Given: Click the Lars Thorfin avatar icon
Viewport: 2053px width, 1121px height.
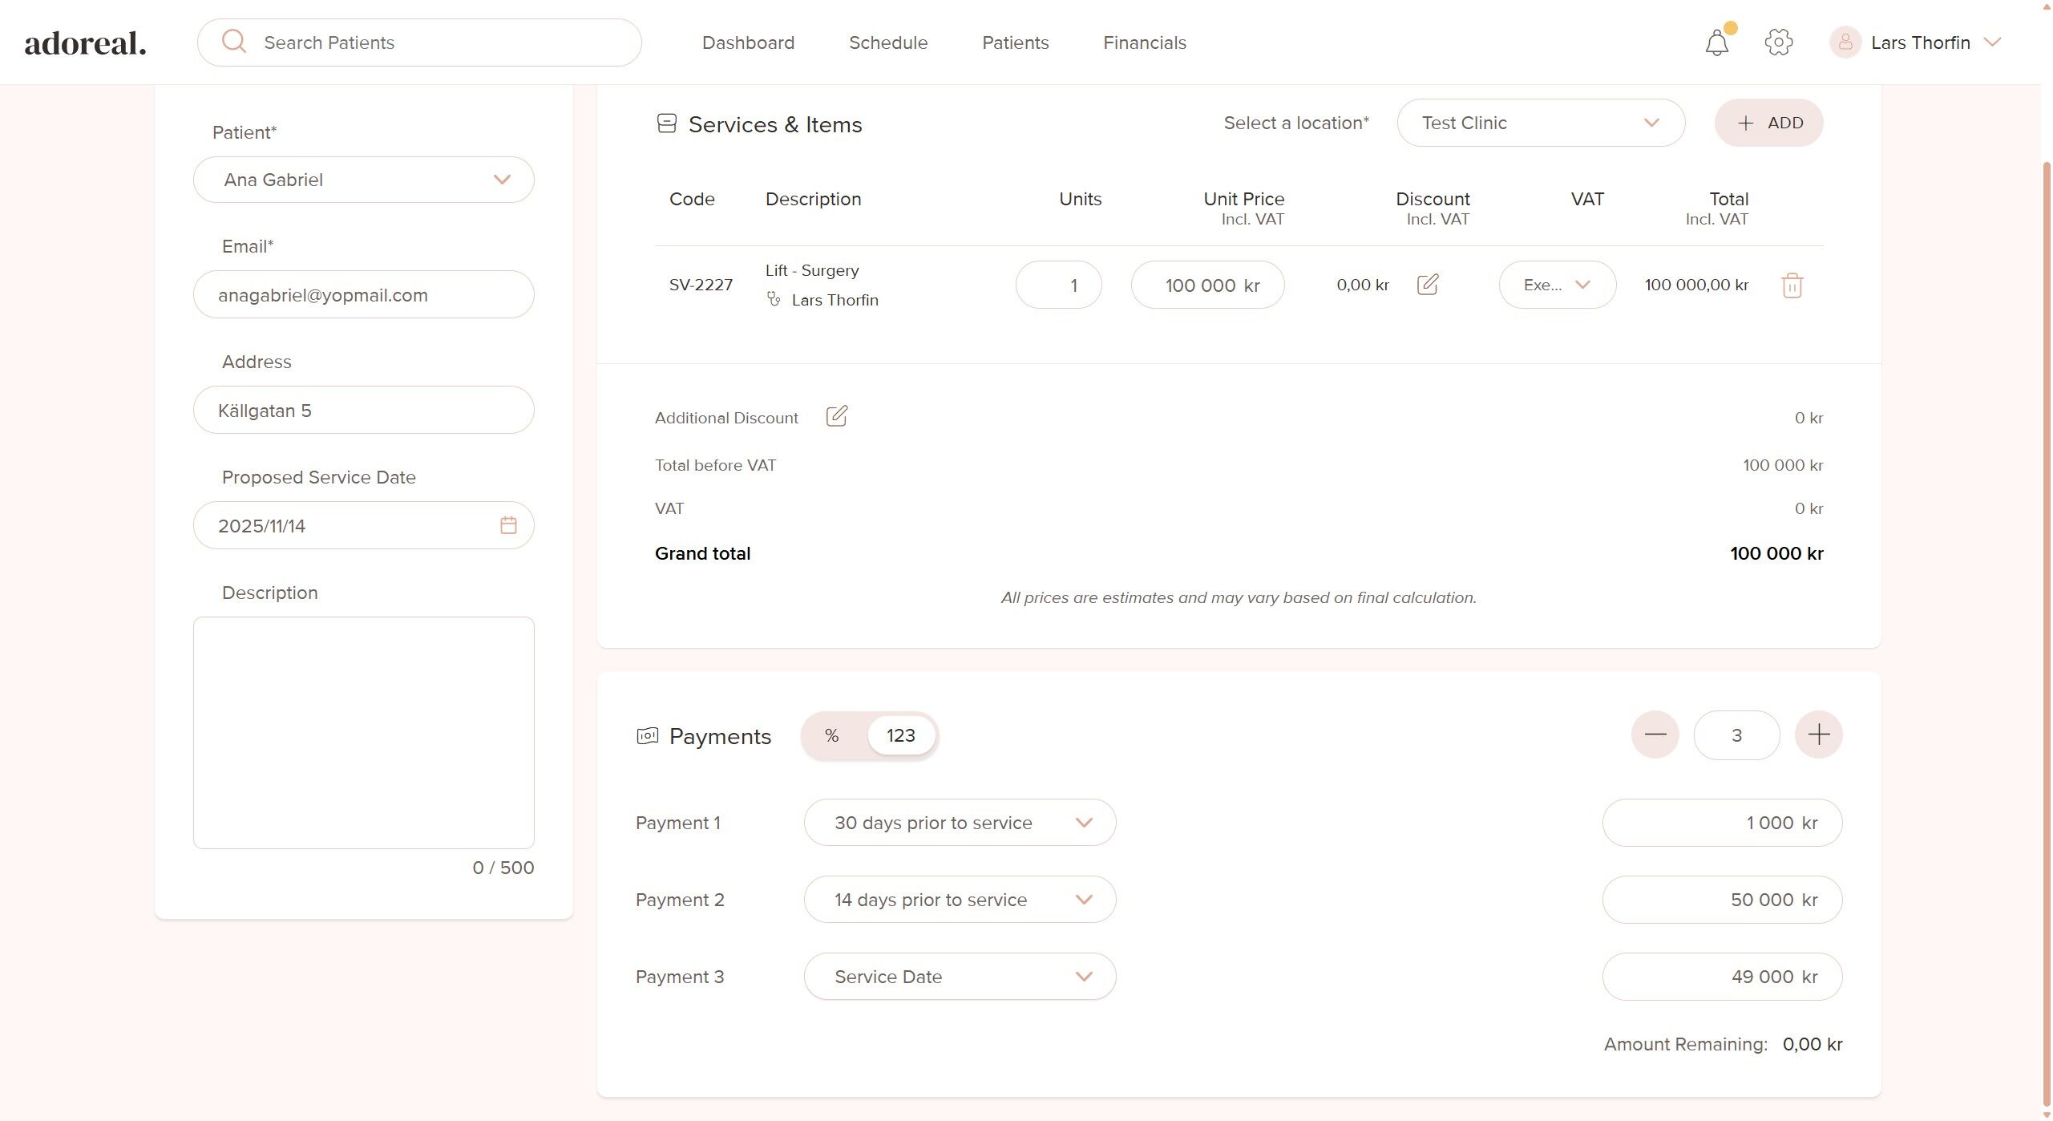Looking at the screenshot, I should [x=1845, y=42].
